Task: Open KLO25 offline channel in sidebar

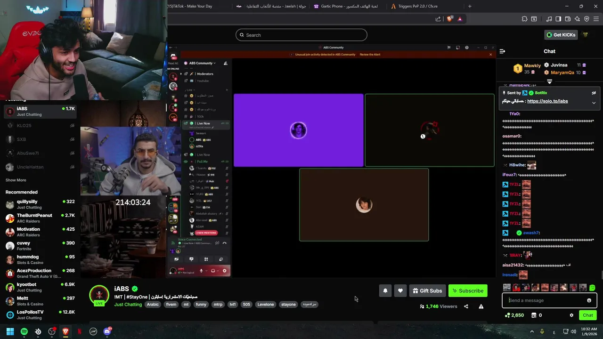Action: [40, 126]
